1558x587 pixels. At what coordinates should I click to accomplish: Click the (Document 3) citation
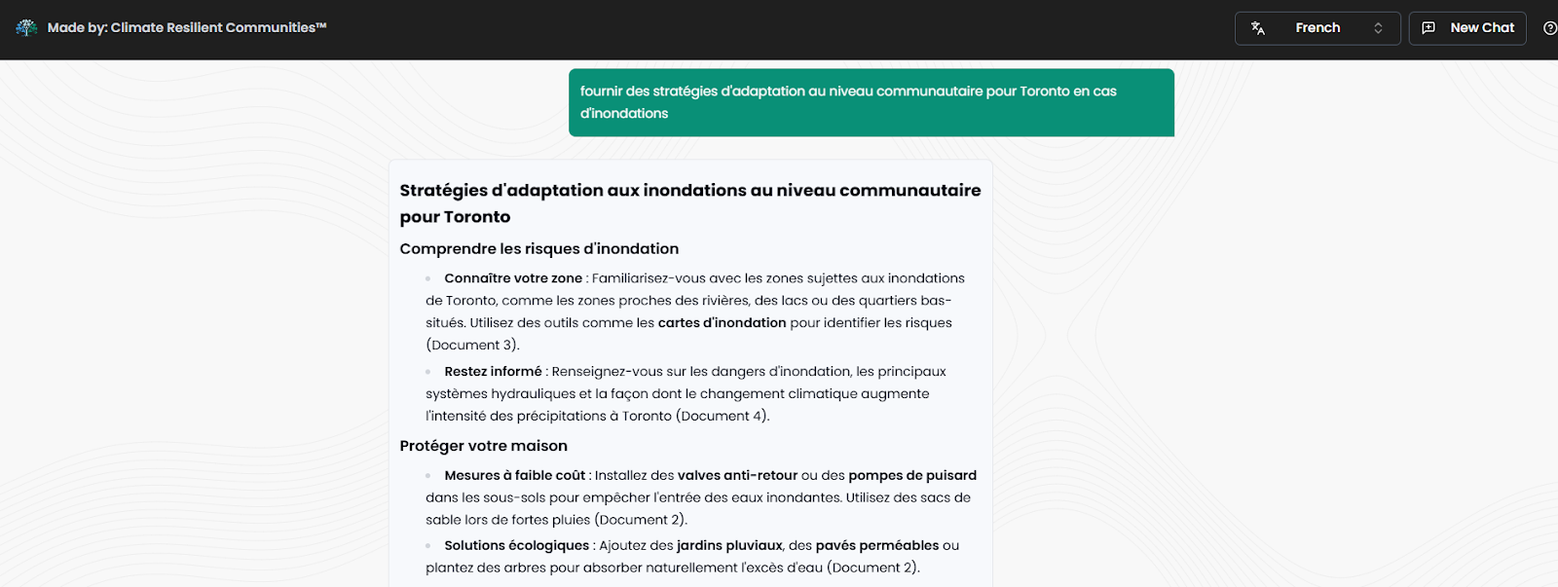pyautogui.click(x=473, y=346)
